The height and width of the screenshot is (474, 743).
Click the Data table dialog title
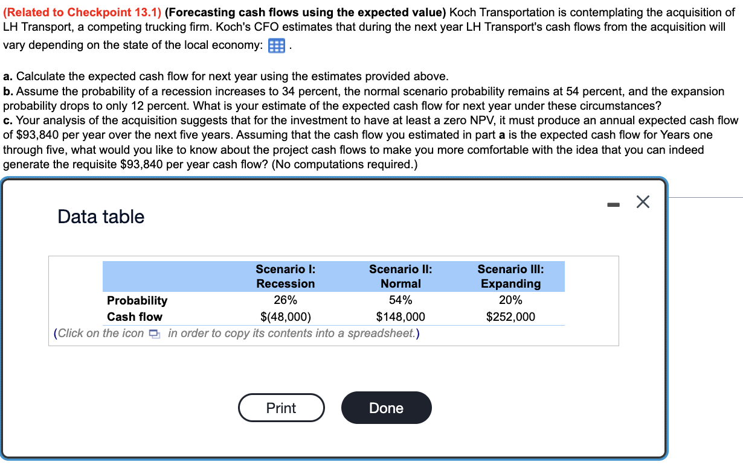click(x=101, y=216)
